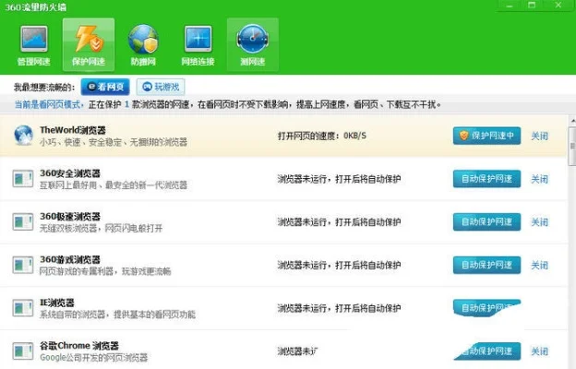This screenshot has width=576, height=369.
Task: Maximize the 360流量防火墙 window
Action: click(532, 6)
